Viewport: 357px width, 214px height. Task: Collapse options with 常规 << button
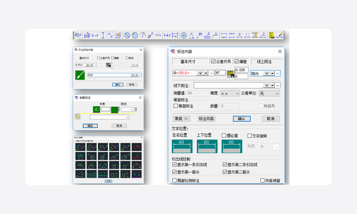(x=181, y=119)
